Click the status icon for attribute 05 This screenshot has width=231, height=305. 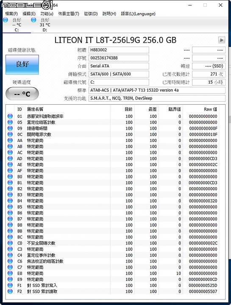click(x=10, y=122)
